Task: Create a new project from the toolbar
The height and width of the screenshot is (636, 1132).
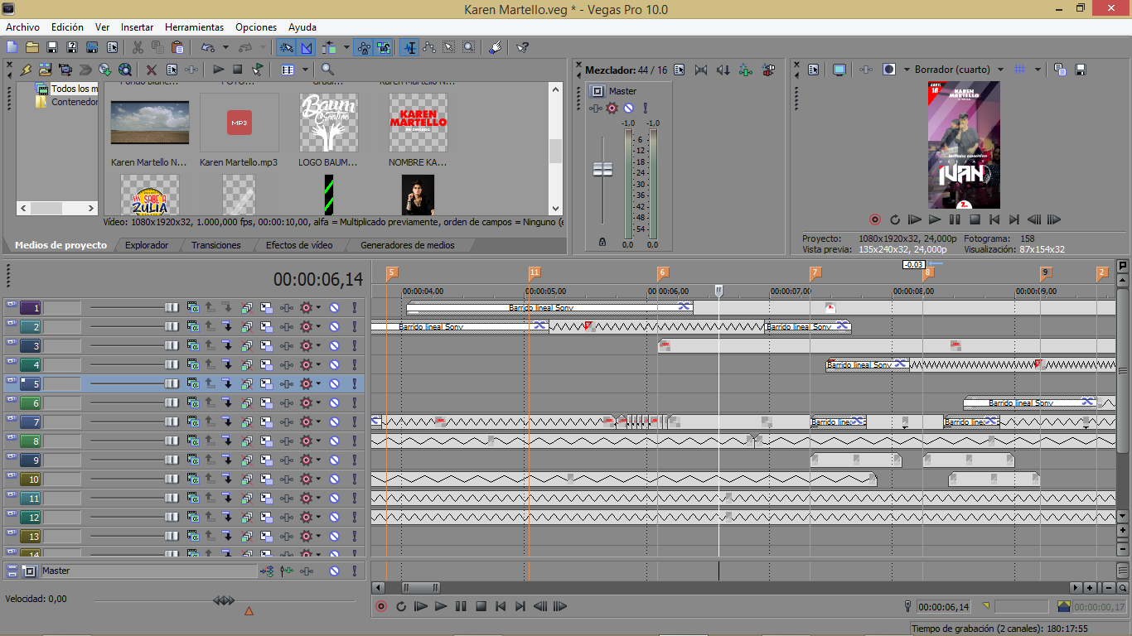Action: (x=12, y=47)
